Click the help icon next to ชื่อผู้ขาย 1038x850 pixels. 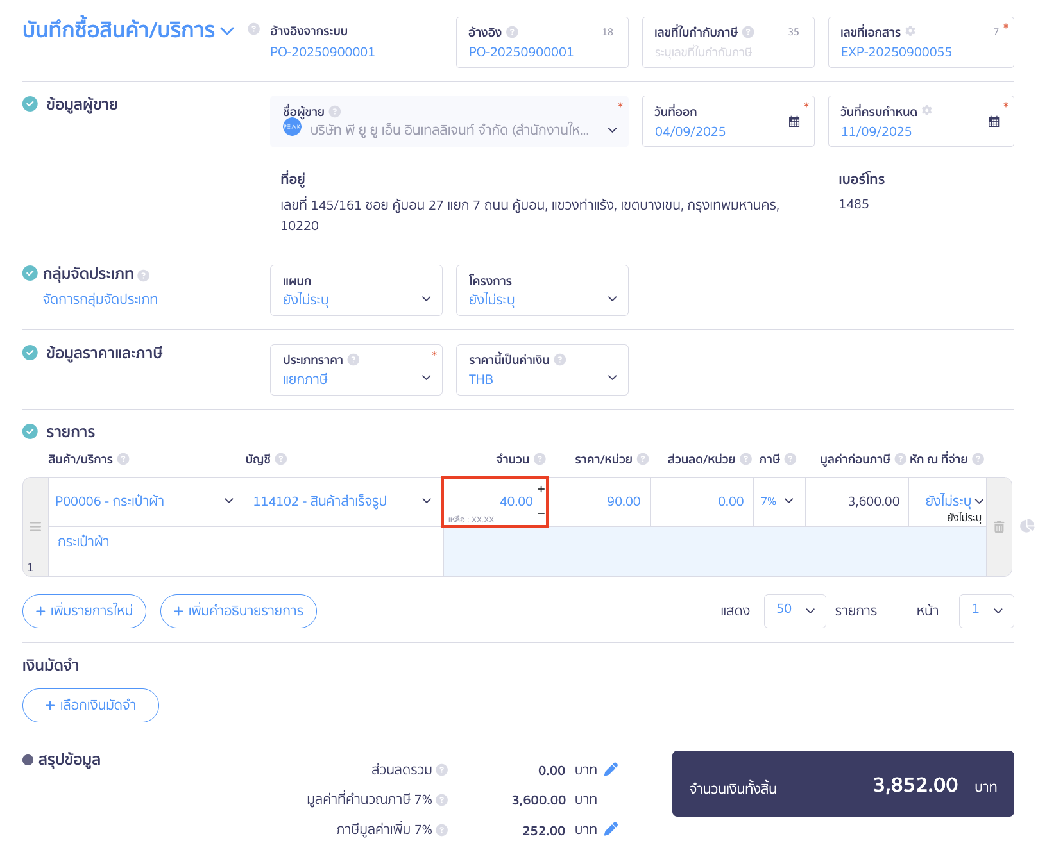point(335,112)
